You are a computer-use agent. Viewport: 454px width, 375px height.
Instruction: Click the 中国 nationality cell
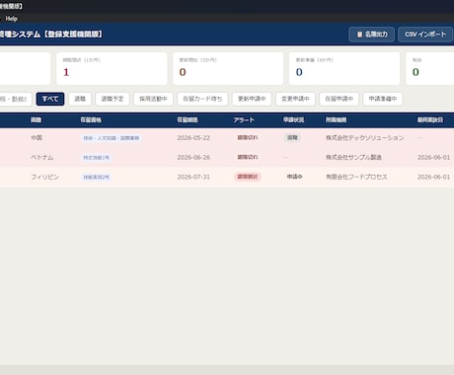click(37, 138)
